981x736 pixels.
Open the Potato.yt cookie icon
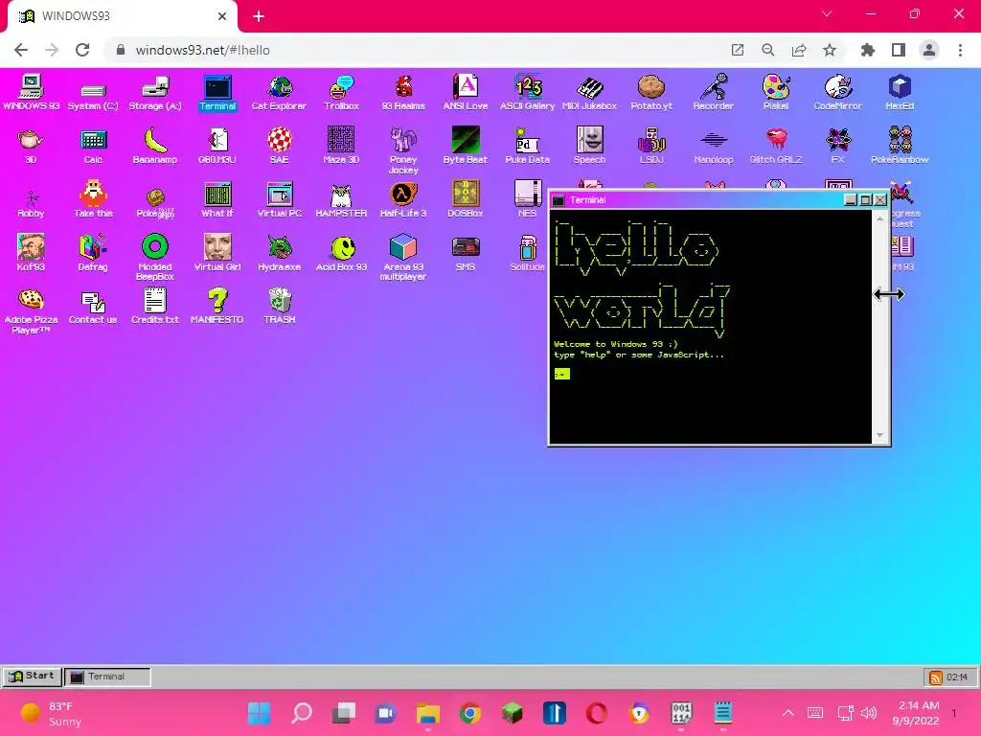tap(651, 93)
